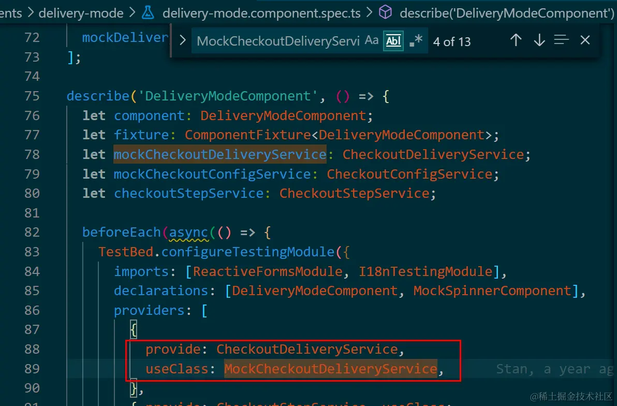
Task: Click describe keyword on line 75
Action: [x=98, y=96]
